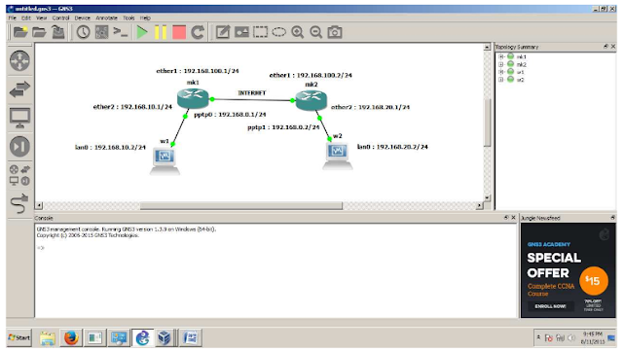Open the Annotate menu

[x=106, y=18]
